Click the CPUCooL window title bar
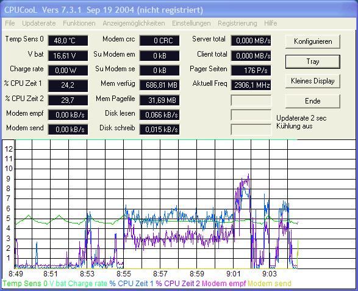This screenshot has width=358, height=291. [179, 10]
